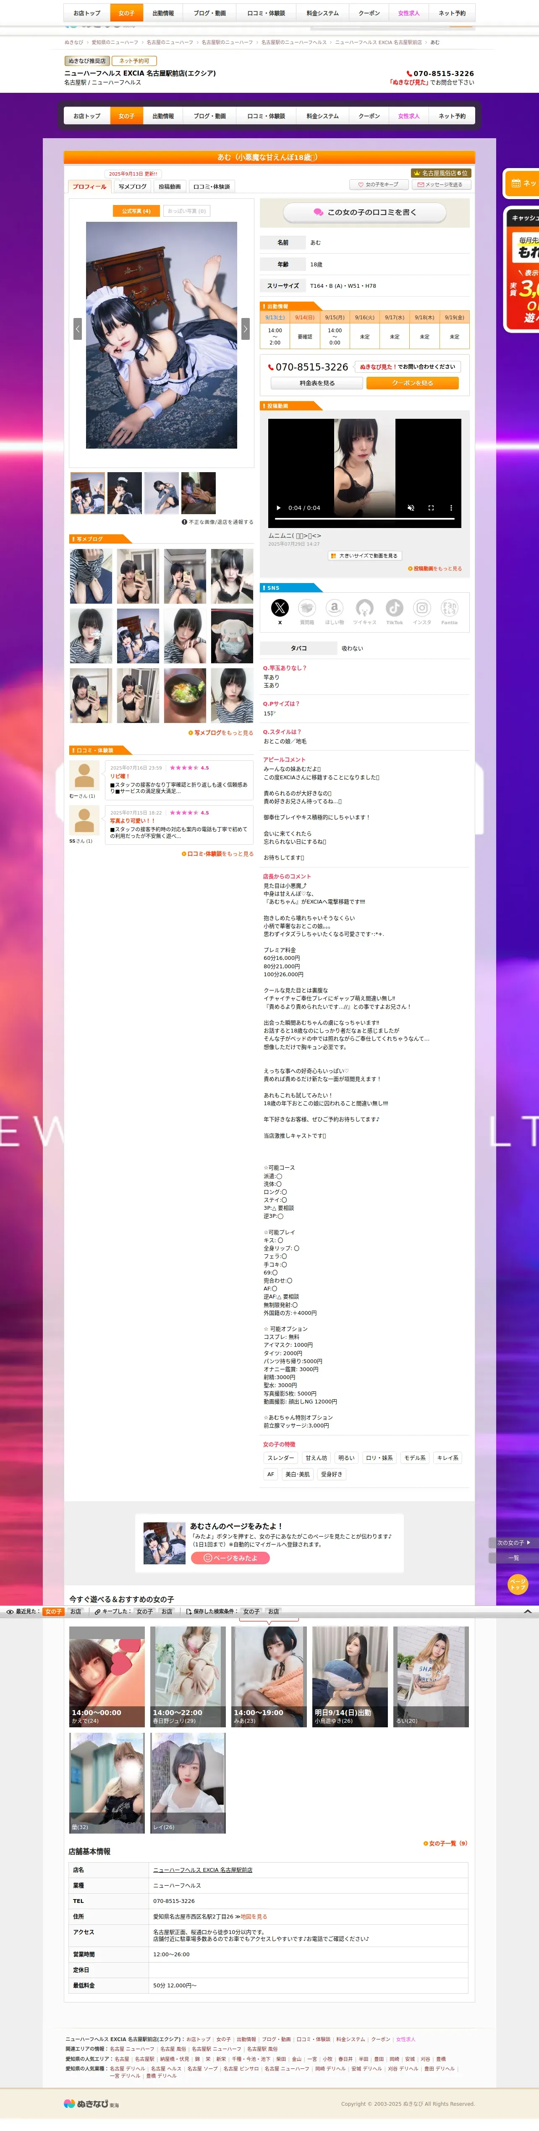The image size is (539, 2131).
Task: Click orange クーポンを見る button
Action: coord(413,383)
